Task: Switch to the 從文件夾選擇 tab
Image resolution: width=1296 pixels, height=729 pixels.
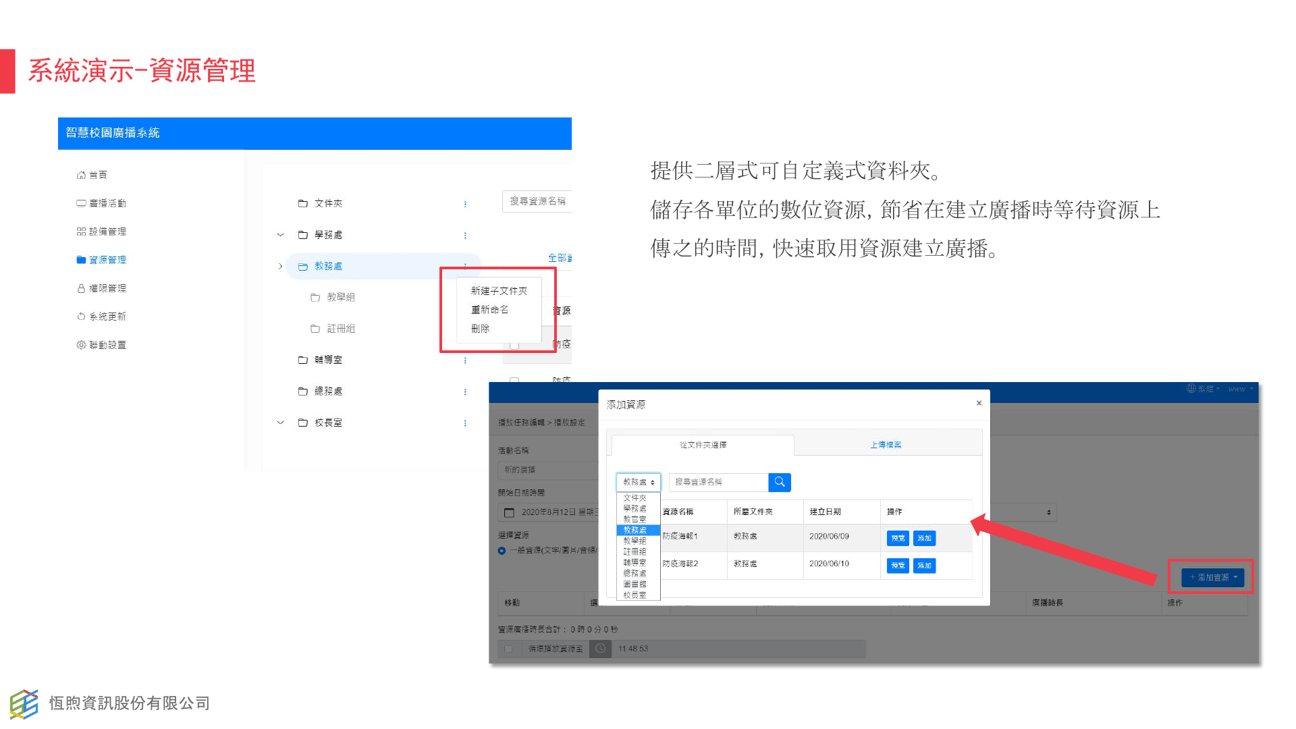Action: coord(703,445)
